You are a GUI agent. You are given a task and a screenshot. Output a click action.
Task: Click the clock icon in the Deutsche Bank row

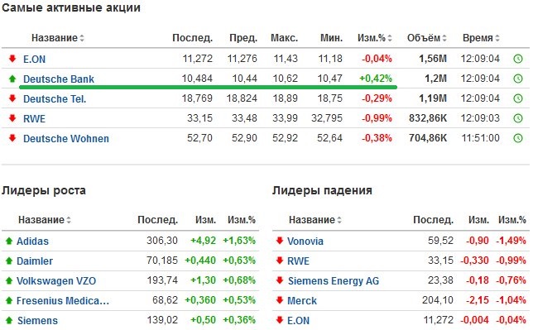click(x=518, y=79)
